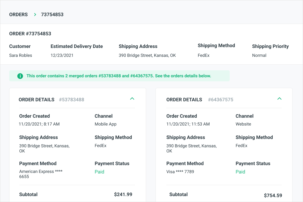Click the Paid status in right order

pos(240,172)
